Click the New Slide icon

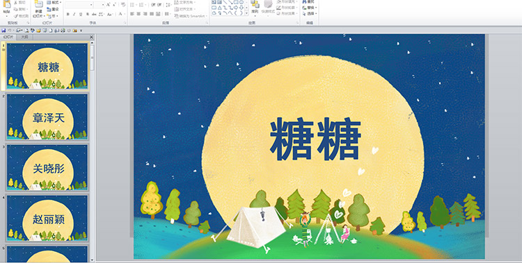(38, 3)
